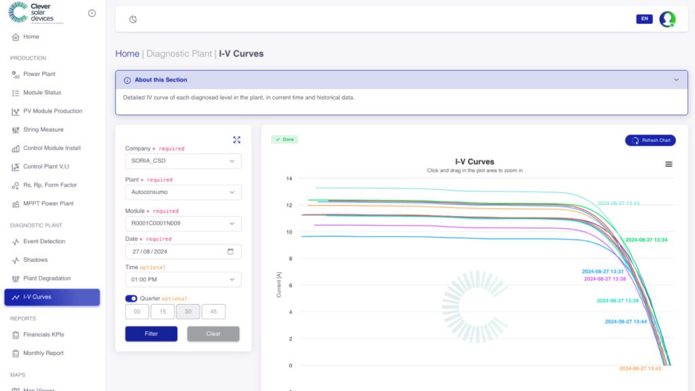Switch language using the EN badge
Screen dimensions: 695x391
click(x=644, y=19)
